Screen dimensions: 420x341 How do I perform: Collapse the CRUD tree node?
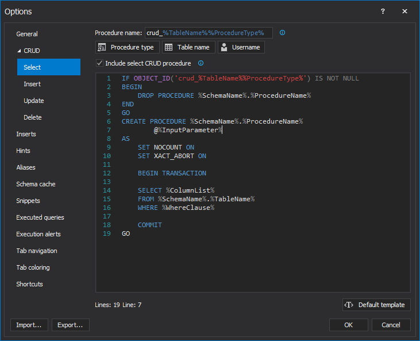[18, 51]
